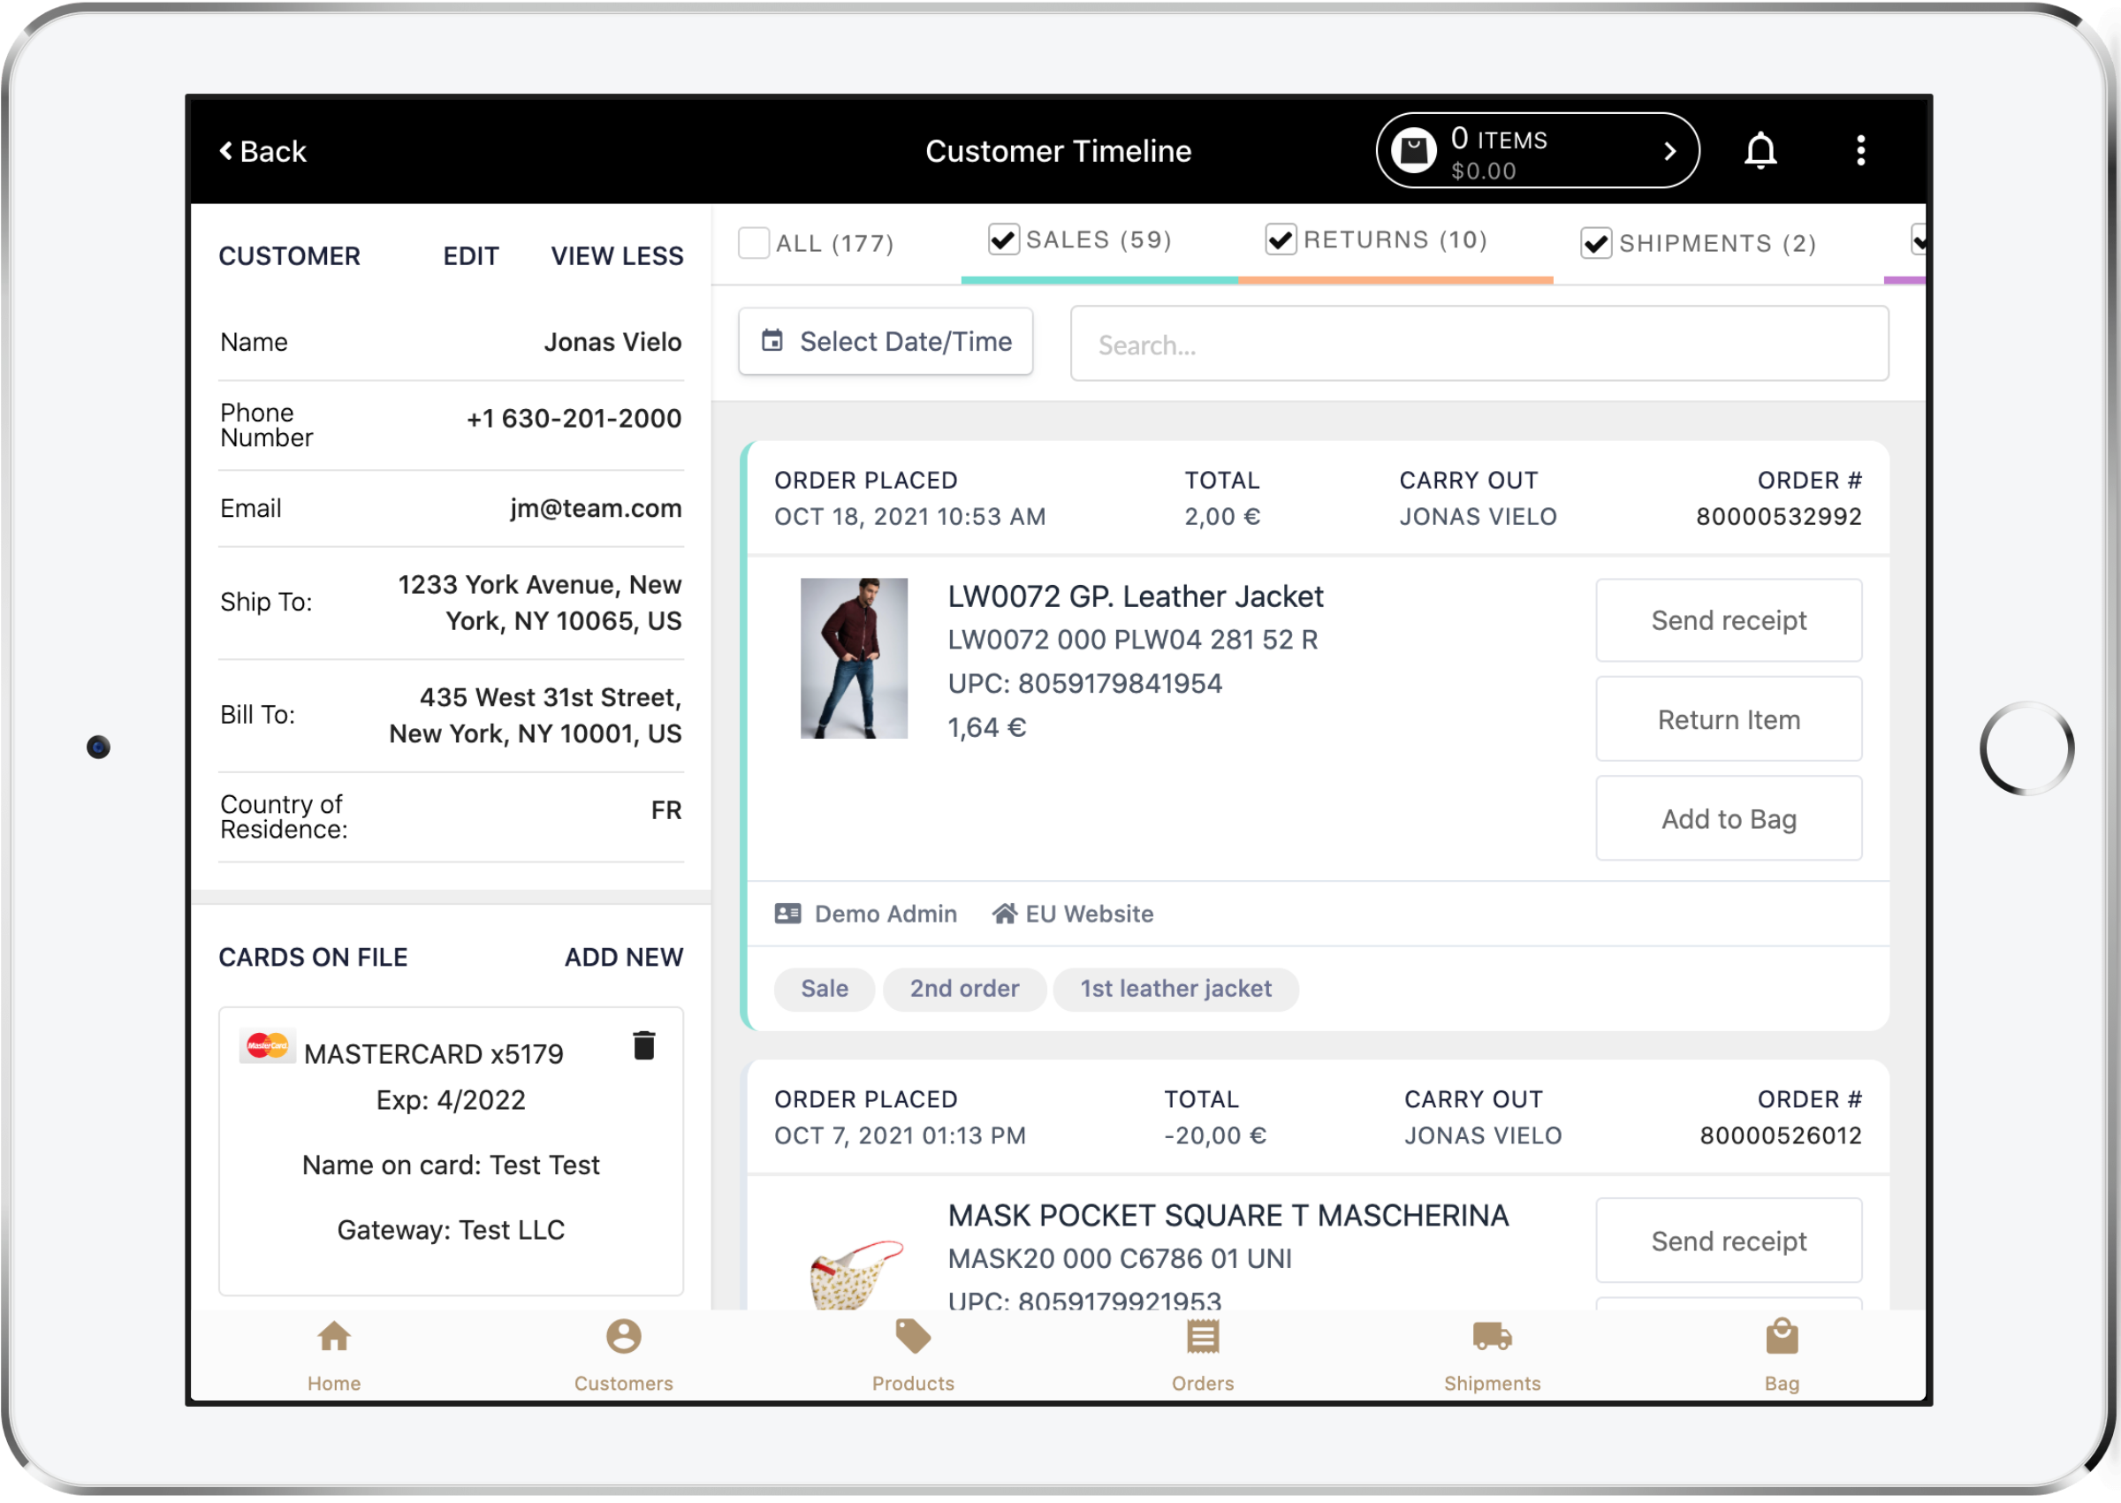Image resolution: width=2121 pixels, height=1503 pixels.
Task: Add a new card with ADD NEW
Action: (x=623, y=957)
